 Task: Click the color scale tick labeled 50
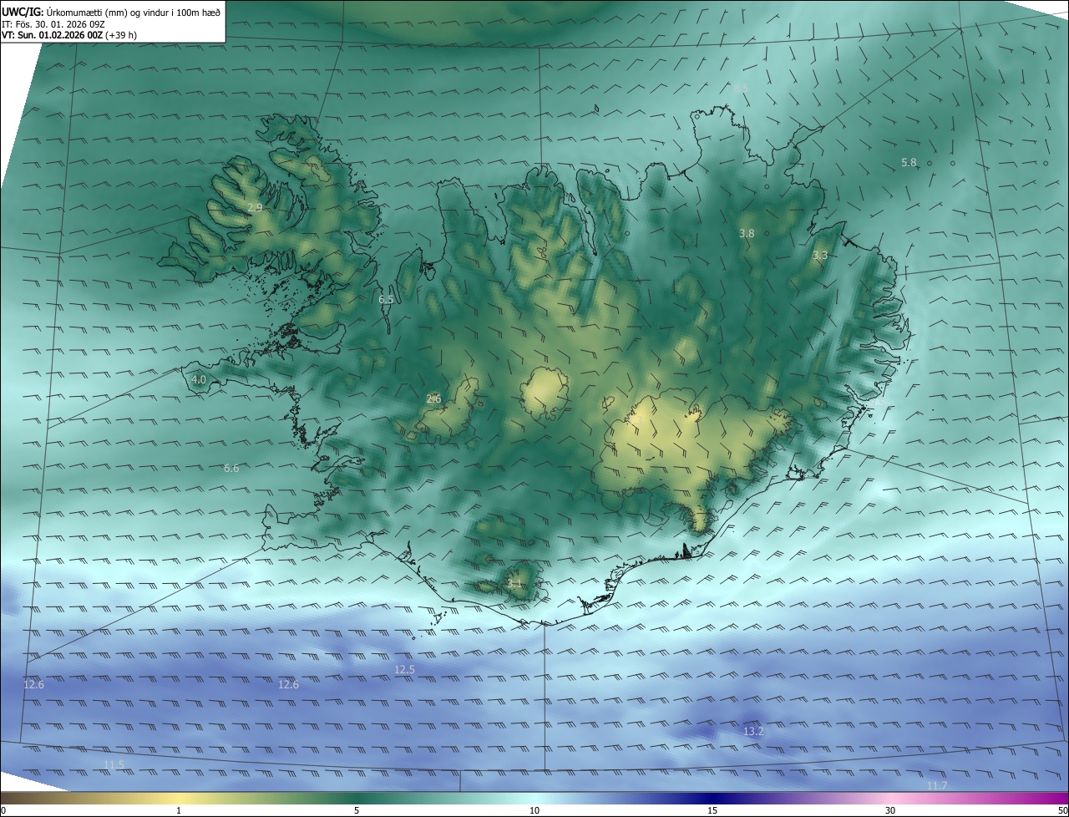[x=1062, y=810]
